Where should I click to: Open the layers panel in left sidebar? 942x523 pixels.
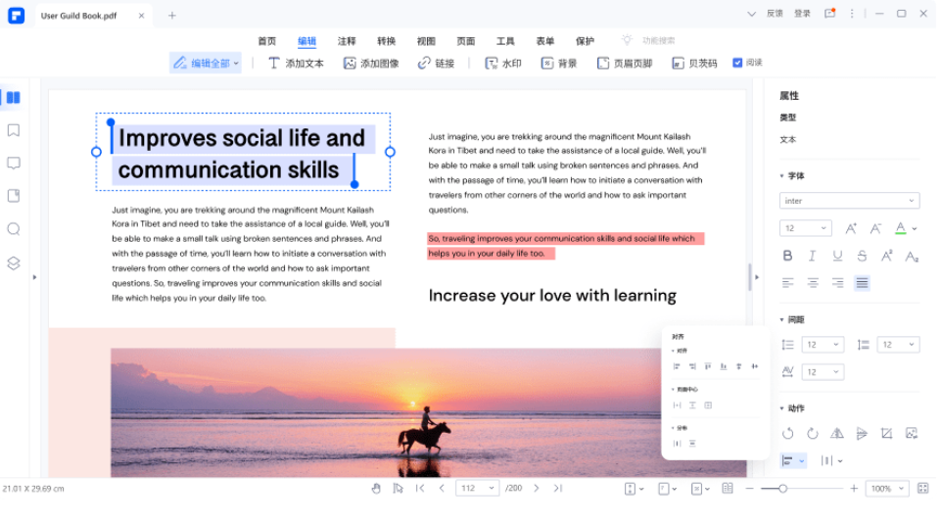(13, 262)
